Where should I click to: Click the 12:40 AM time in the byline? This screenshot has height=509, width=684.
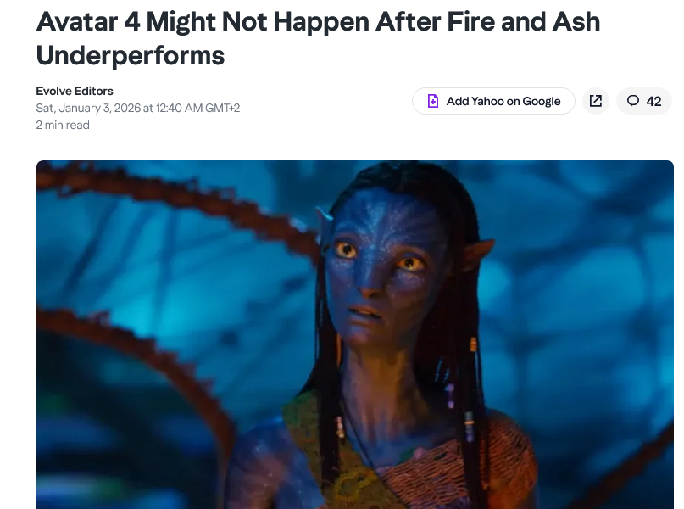[179, 108]
